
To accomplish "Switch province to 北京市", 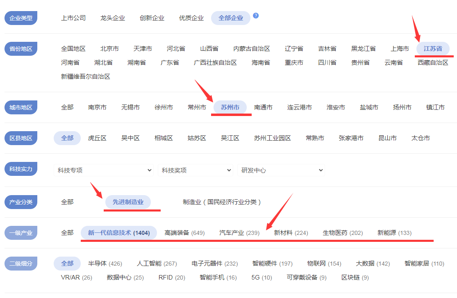I will point(109,49).
